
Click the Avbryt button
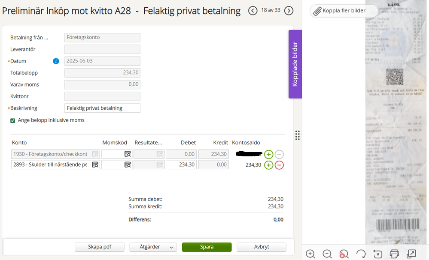(x=261, y=247)
